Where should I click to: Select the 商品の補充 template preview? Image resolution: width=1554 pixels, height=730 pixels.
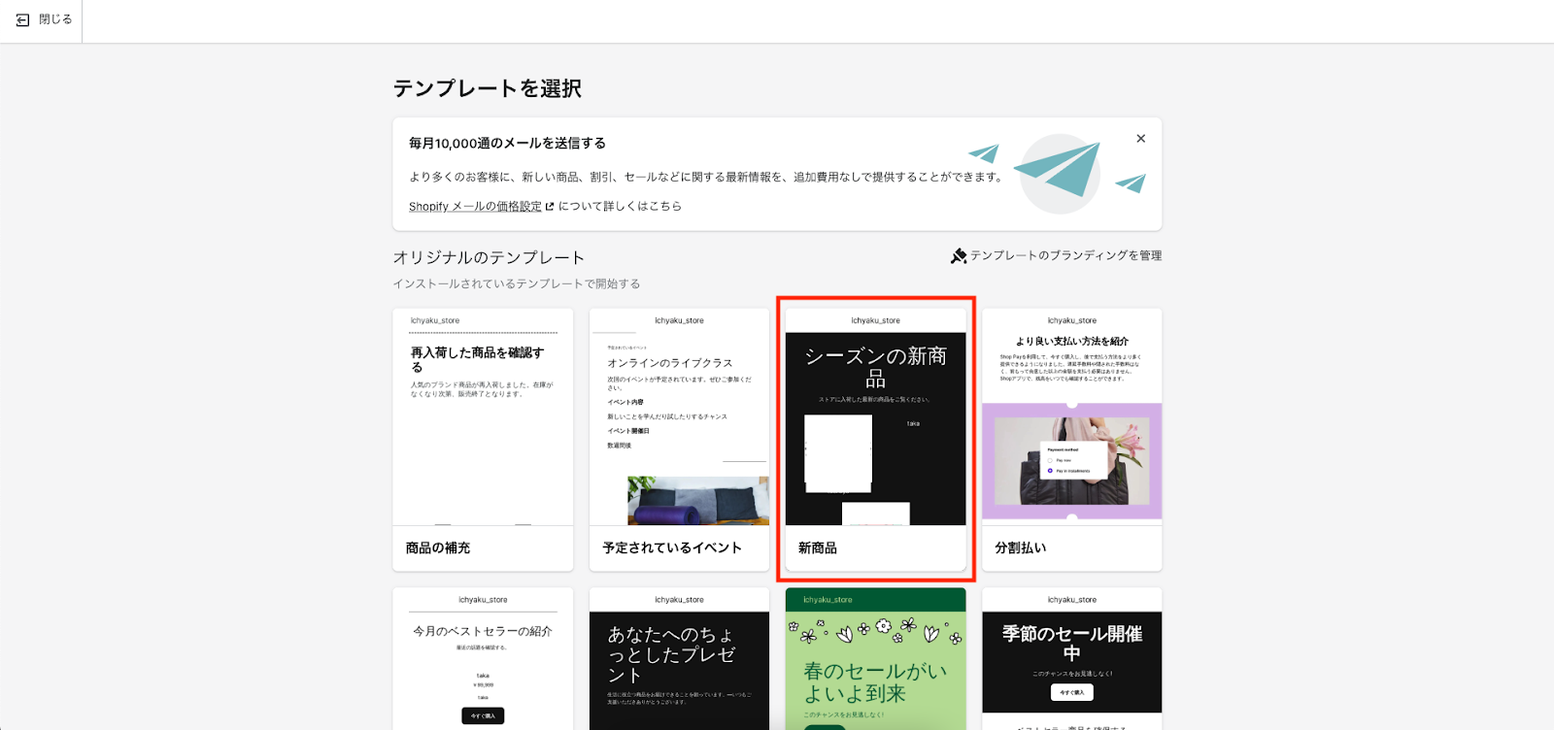pyautogui.click(x=483, y=417)
